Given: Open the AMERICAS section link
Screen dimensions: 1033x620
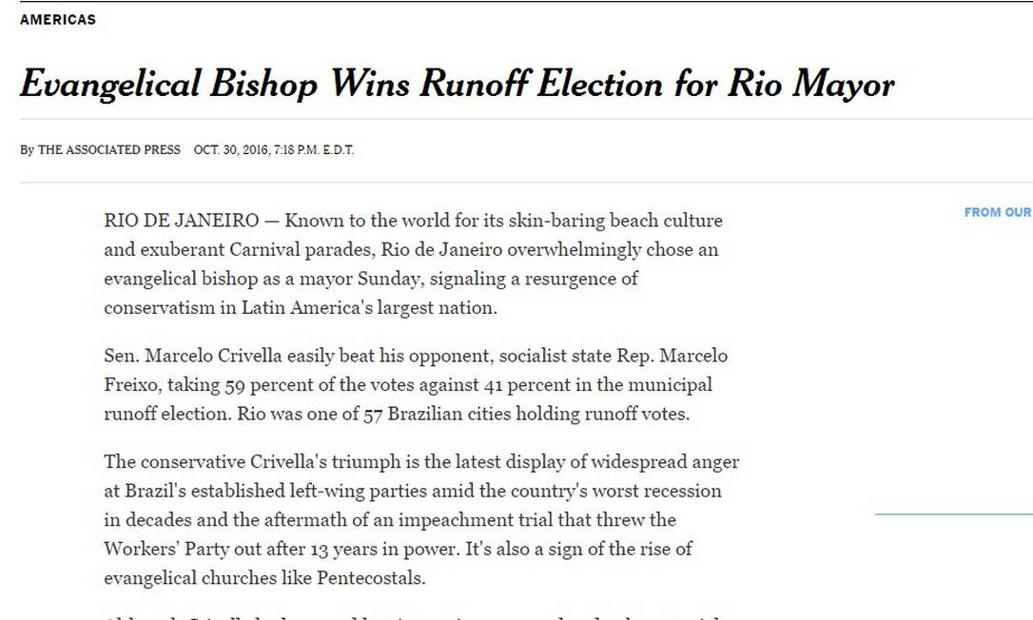Looking at the screenshot, I should [x=58, y=19].
